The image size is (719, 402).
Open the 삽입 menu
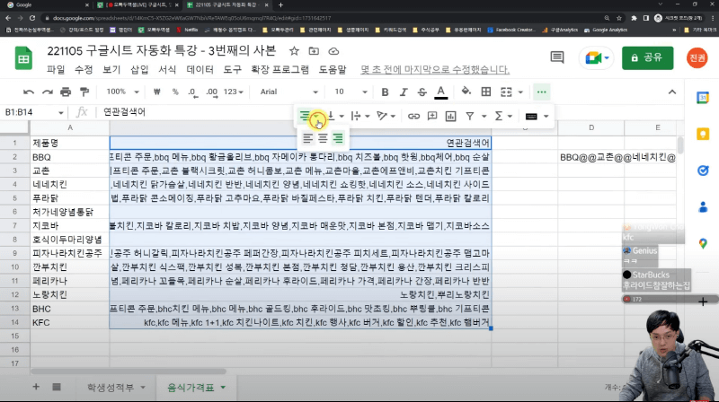tap(139, 70)
